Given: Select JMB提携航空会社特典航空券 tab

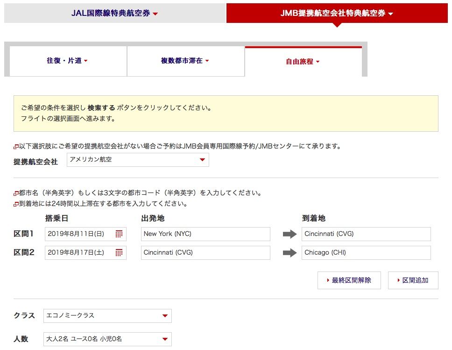Looking at the screenshot, I should click(337, 13).
